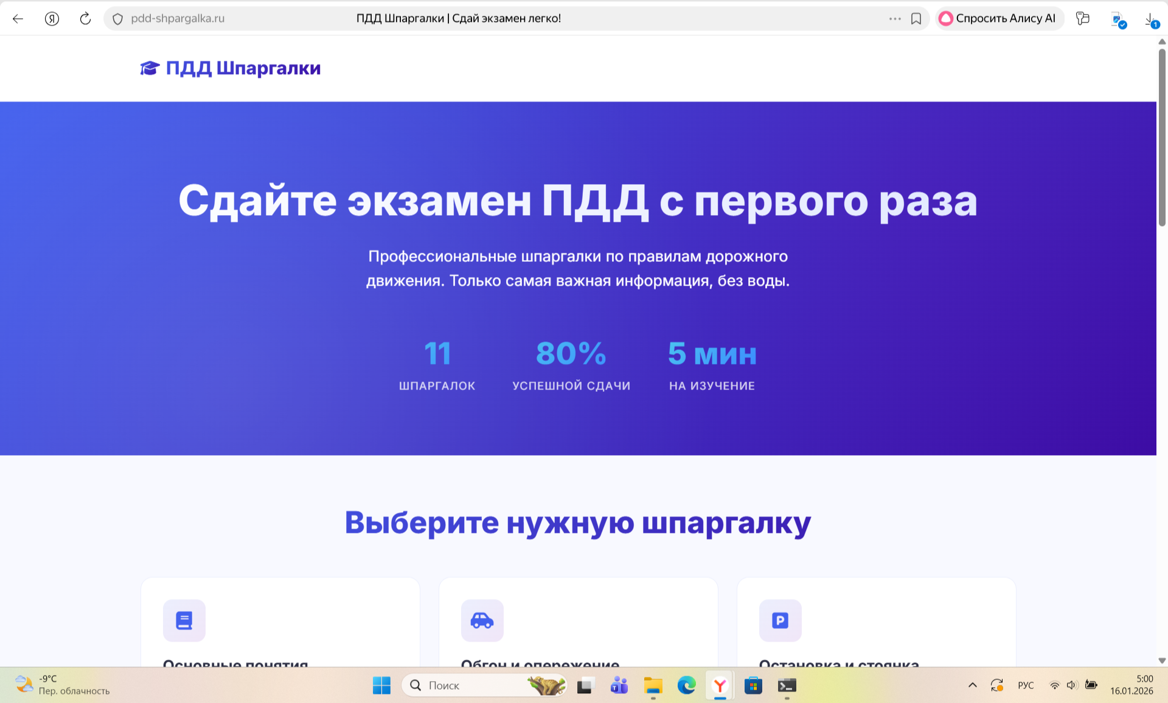Switch input language РУС indicator
The width and height of the screenshot is (1168, 703).
pyautogui.click(x=1026, y=685)
